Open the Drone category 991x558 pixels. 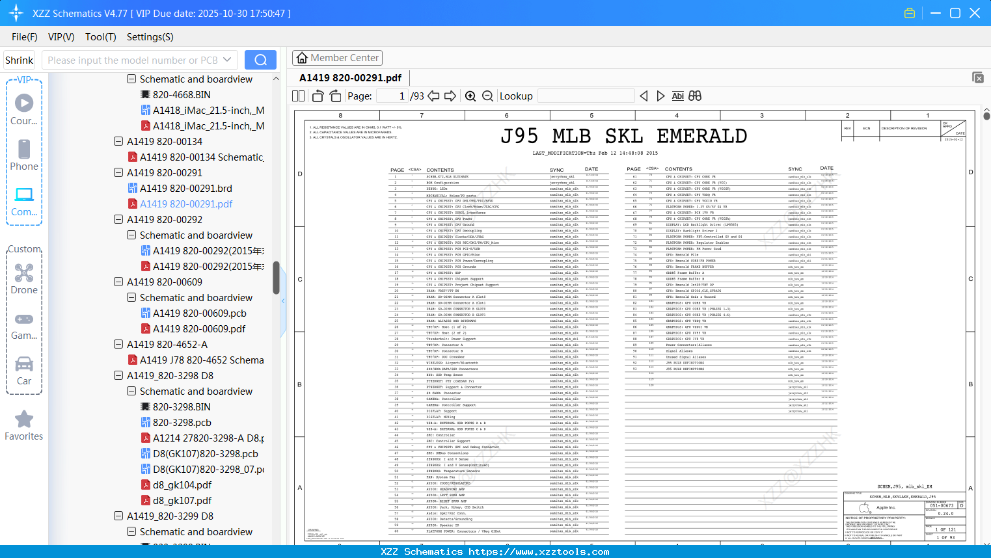pos(24,278)
